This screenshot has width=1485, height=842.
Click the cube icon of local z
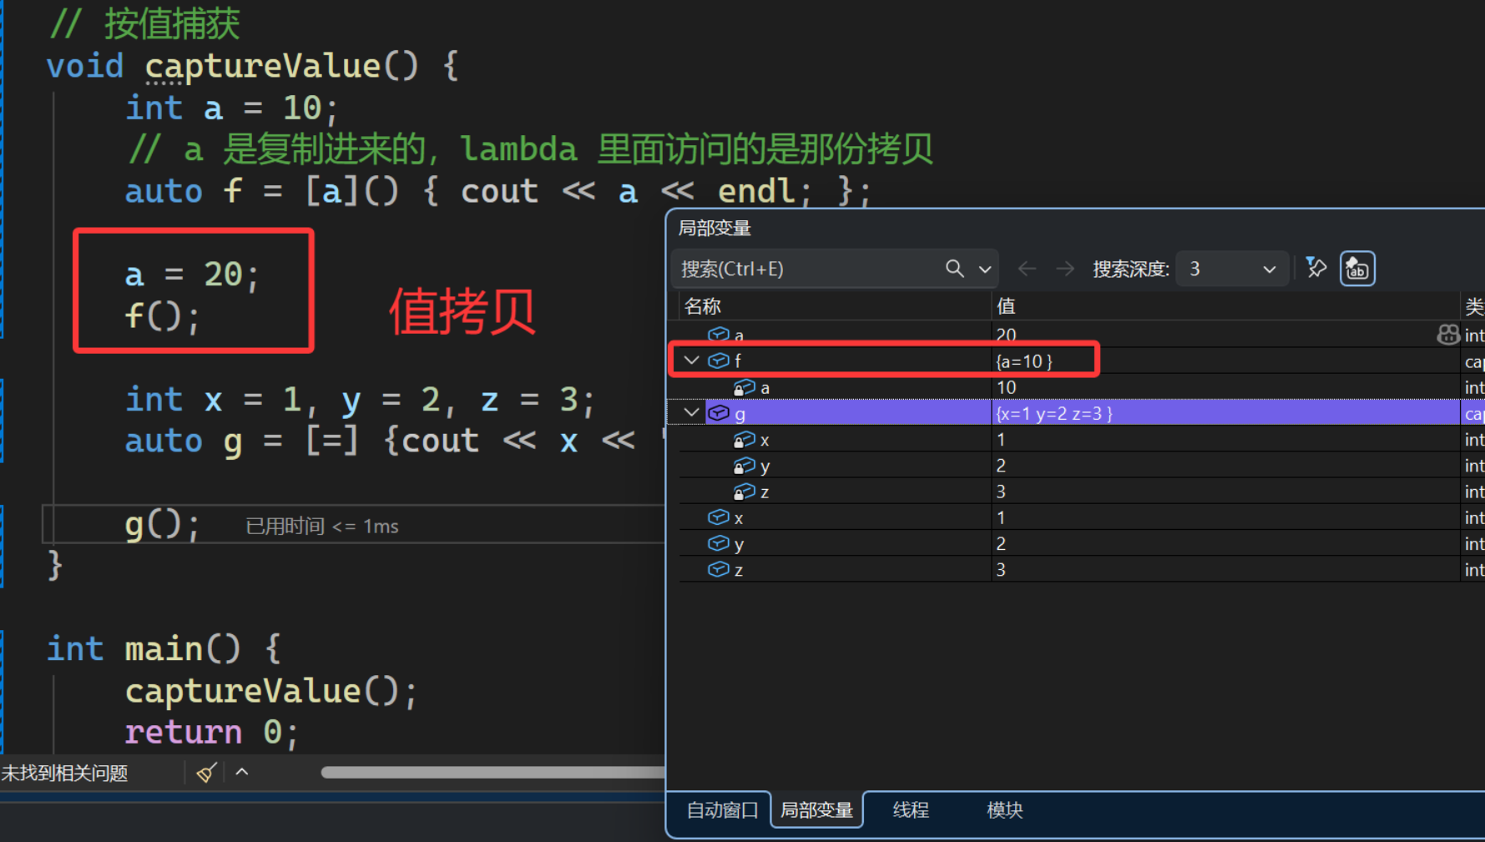coord(718,569)
